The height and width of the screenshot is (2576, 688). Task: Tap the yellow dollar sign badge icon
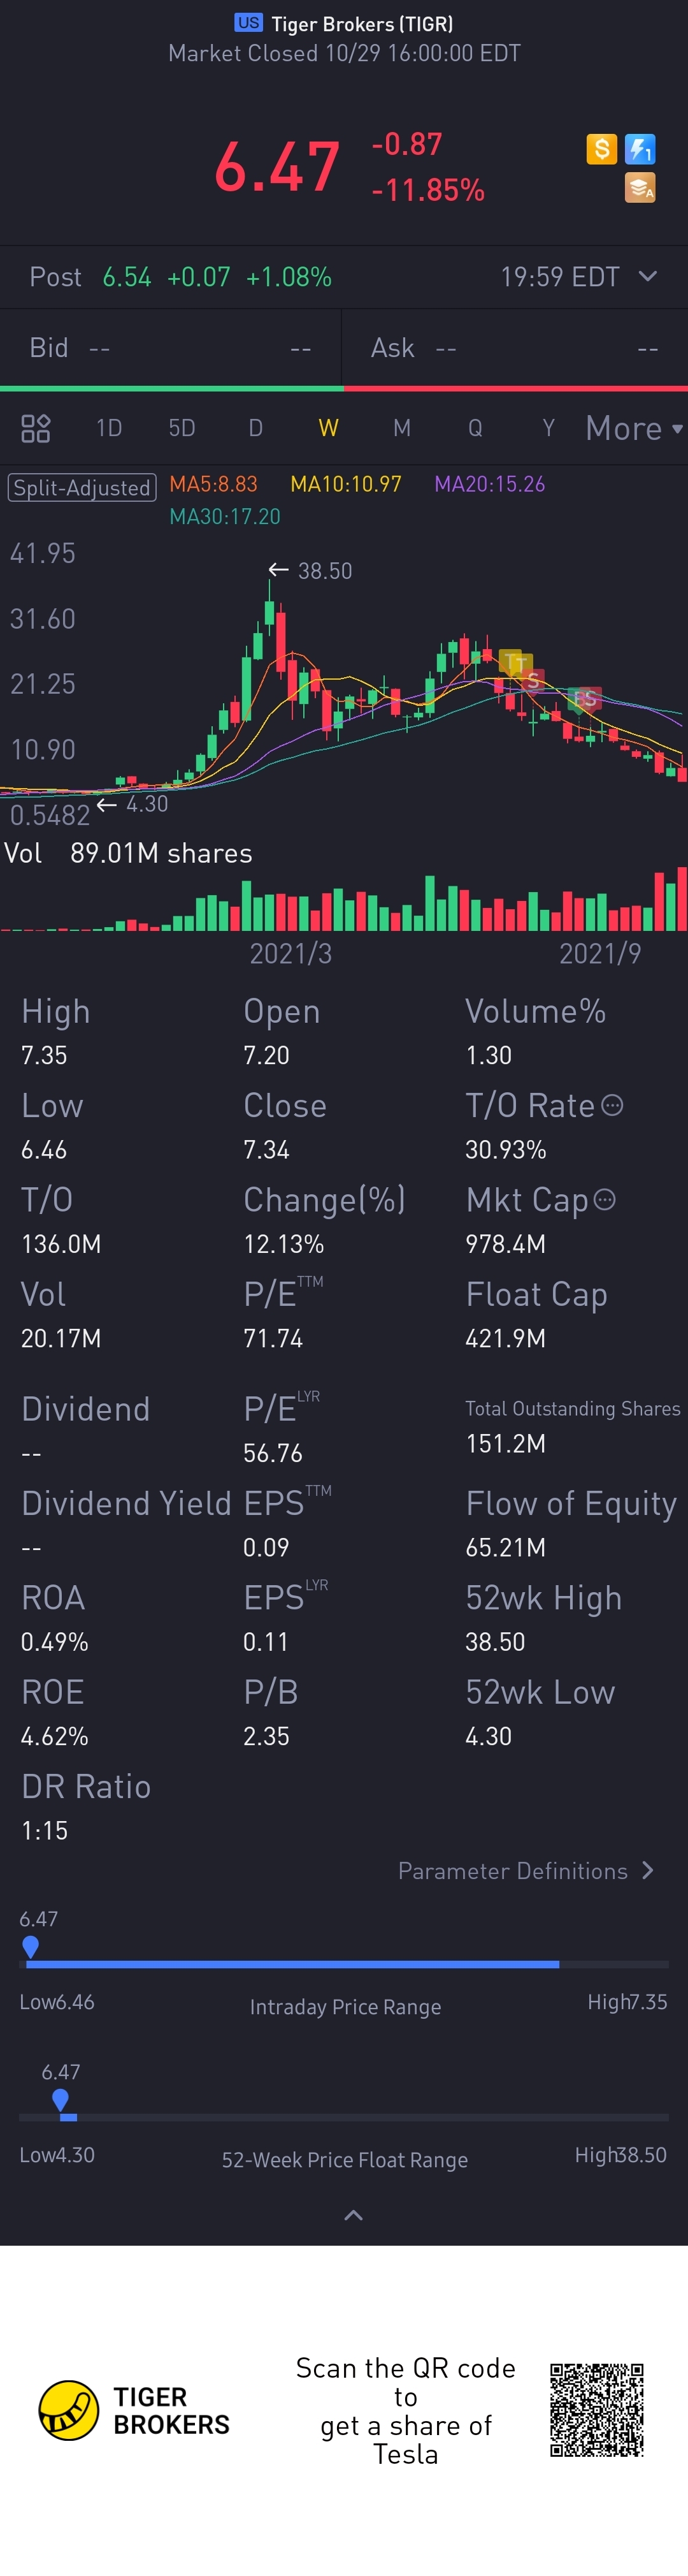coord(601,149)
